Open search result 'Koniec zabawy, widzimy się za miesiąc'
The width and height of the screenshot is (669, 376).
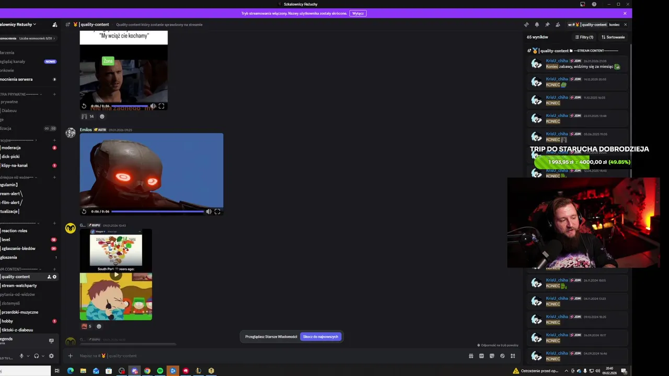point(576,64)
